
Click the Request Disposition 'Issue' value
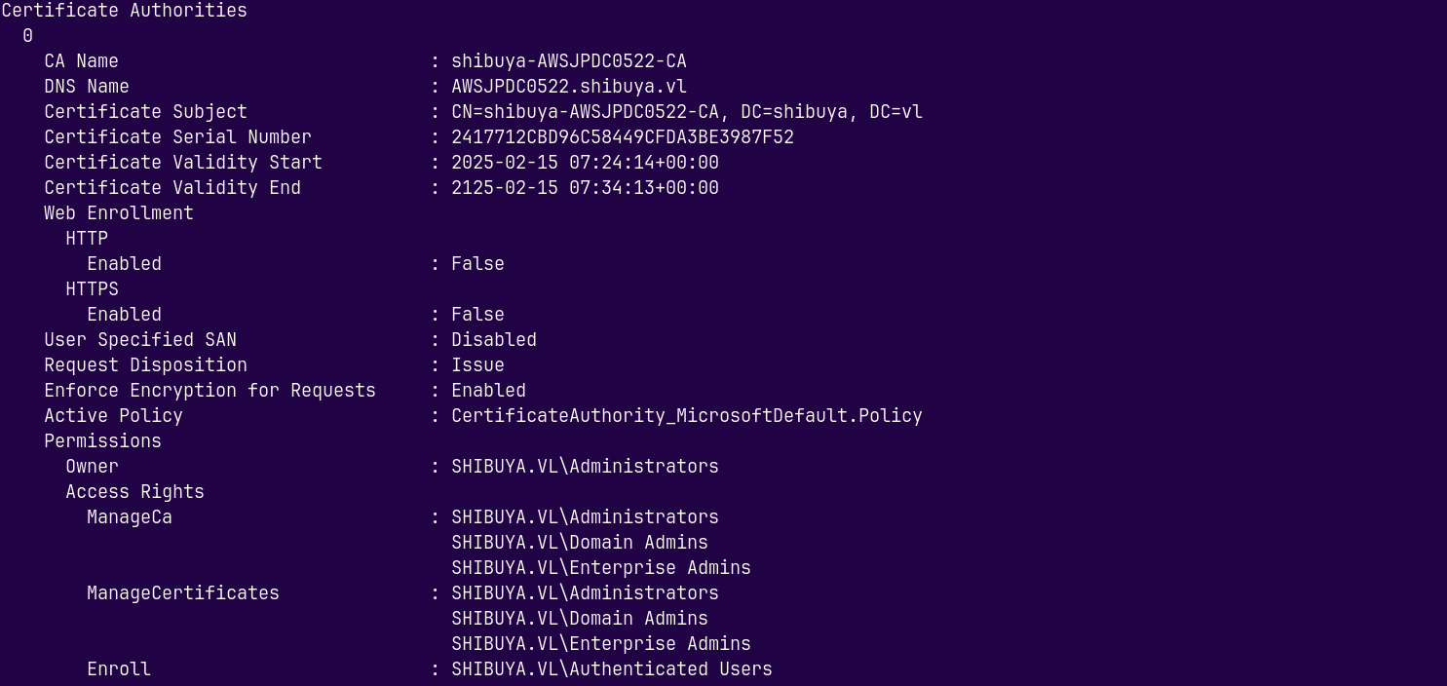pos(477,365)
